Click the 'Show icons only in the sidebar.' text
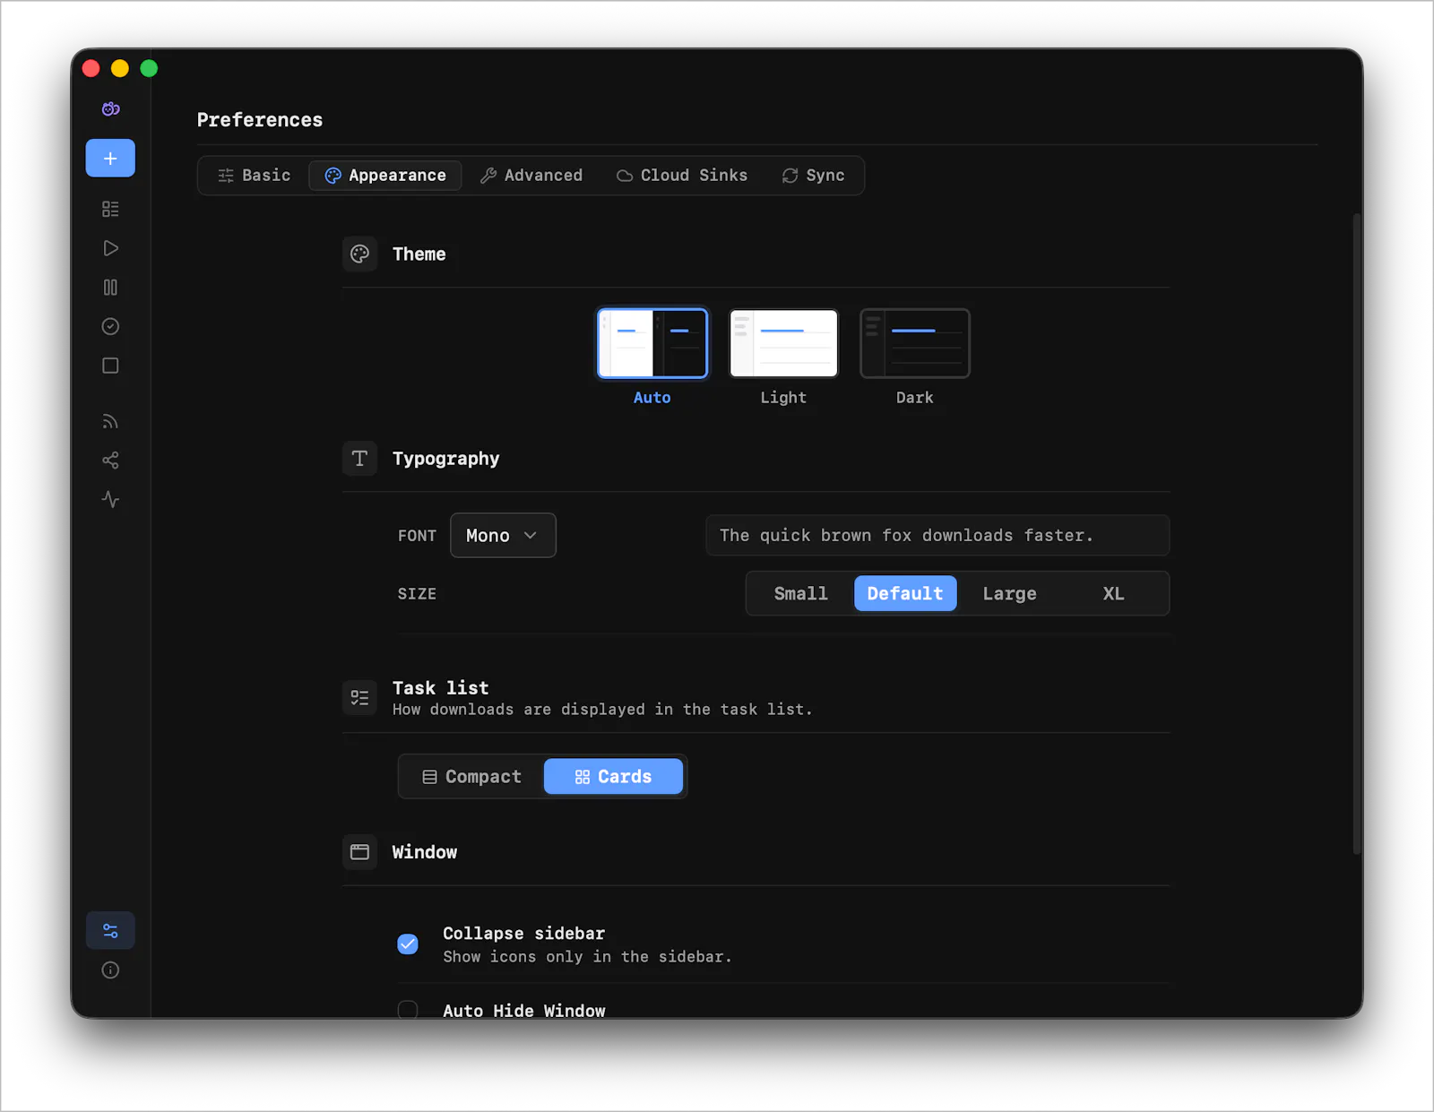The height and width of the screenshot is (1112, 1434). coord(587,957)
